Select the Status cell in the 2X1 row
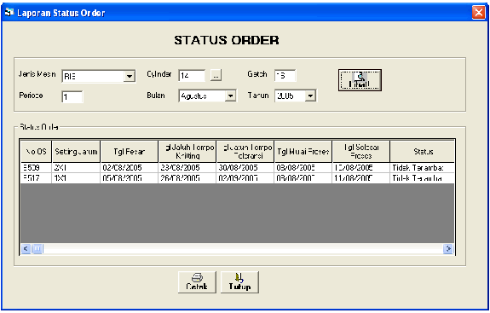This screenshot has width=490, height=313. [x=422, y=168]
